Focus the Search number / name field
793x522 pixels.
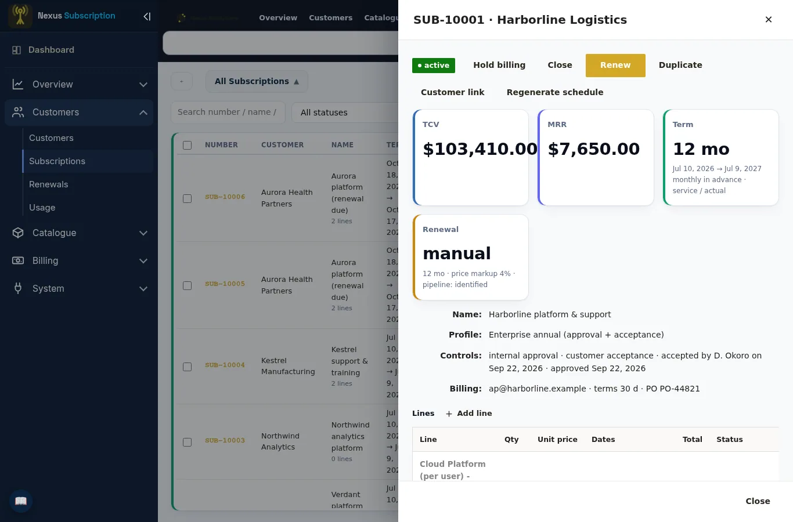228,113
